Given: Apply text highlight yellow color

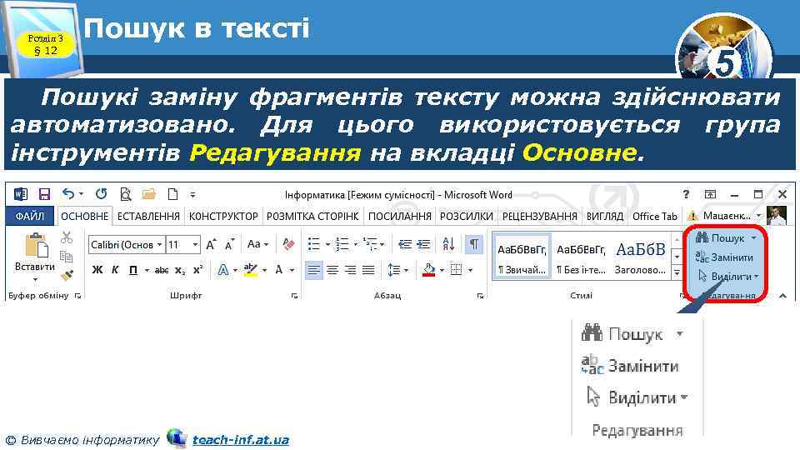Looking at the screenshot, I should coord(251,270).
